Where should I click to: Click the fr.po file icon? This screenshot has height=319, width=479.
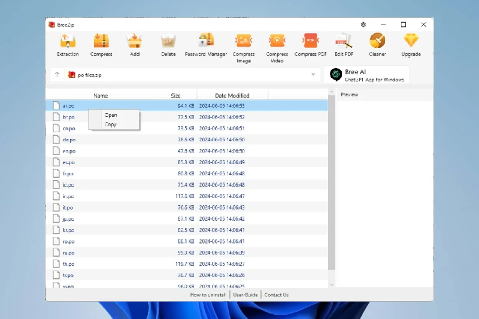(x=56, y=174)
